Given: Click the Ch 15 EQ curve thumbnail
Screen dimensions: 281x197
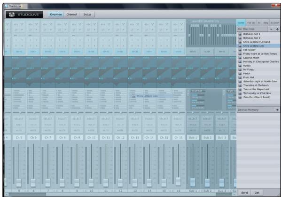Looking at the screenshot, I should [164, 83].
